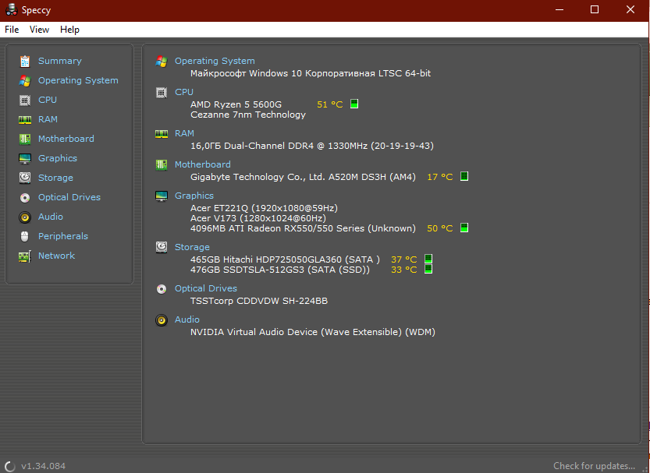Image resolution: width=650 pixels, height=473 pixels.
Task: Select Storage in the sidebar
Action: [55, 178]
